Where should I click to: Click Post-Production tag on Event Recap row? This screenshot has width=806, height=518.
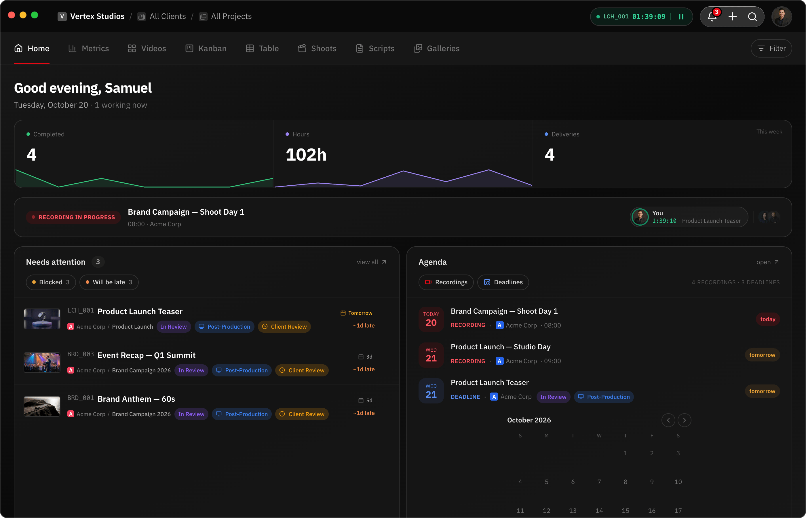pos(242,370)
